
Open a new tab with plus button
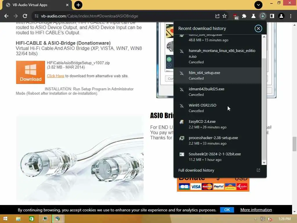[x=78, y=5]
